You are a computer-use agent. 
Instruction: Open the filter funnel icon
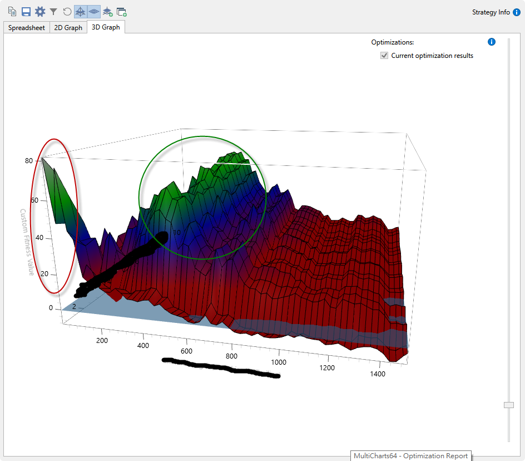[x=53, y=12]
